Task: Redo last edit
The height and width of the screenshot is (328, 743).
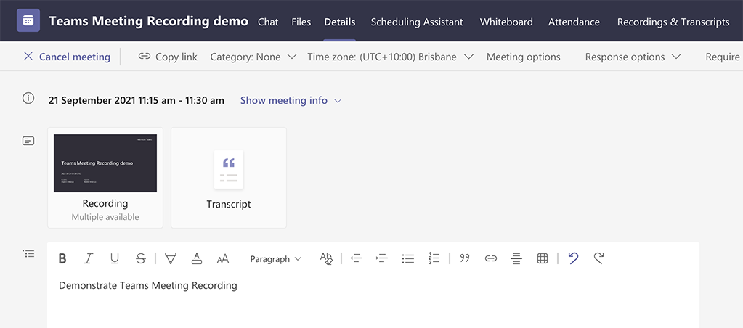Action: [599, 258]
